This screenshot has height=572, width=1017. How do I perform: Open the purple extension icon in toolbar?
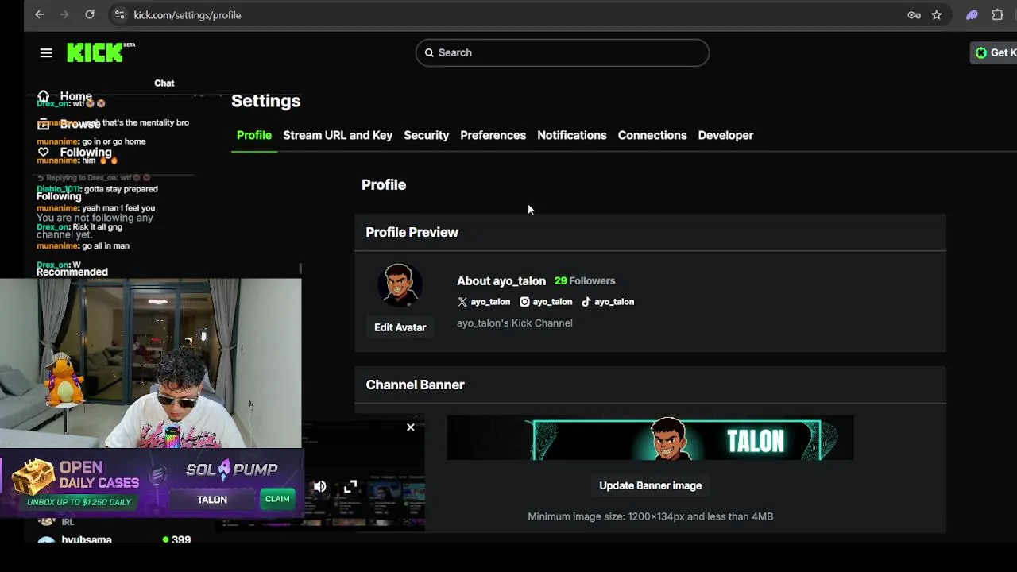point(972,14)
